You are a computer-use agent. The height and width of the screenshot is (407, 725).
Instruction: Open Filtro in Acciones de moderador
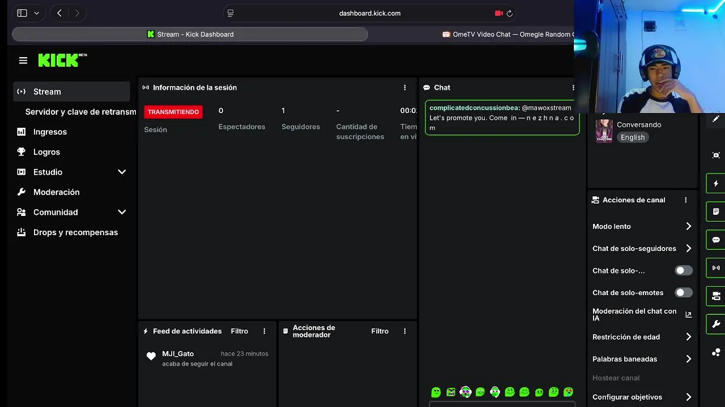[x=380, y=331]
